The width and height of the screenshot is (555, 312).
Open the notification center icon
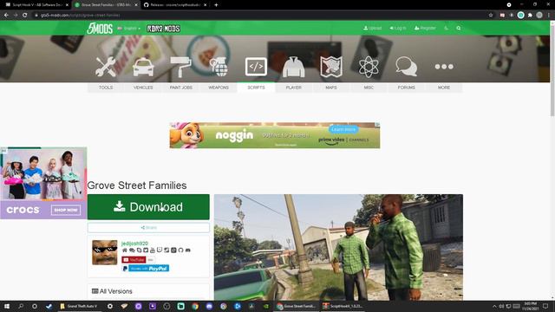point(545,306)
